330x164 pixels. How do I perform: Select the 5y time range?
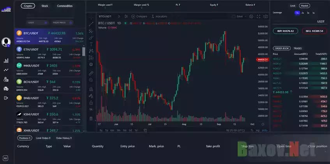point(101,130)
